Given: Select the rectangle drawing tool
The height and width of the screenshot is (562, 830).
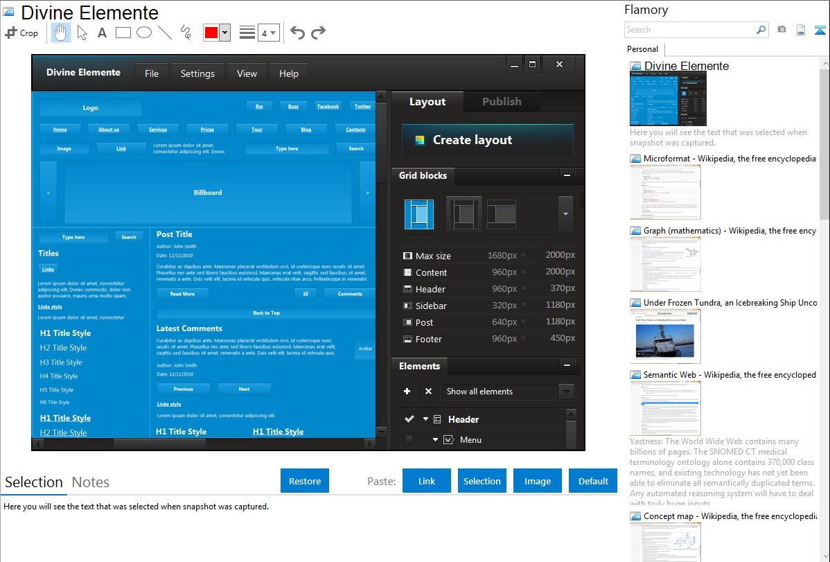Looking at the screenshot, I should 123,33.
